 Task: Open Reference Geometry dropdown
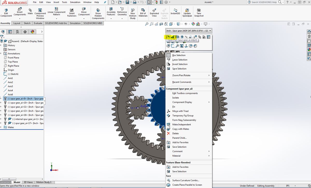[x=122, y=19]
